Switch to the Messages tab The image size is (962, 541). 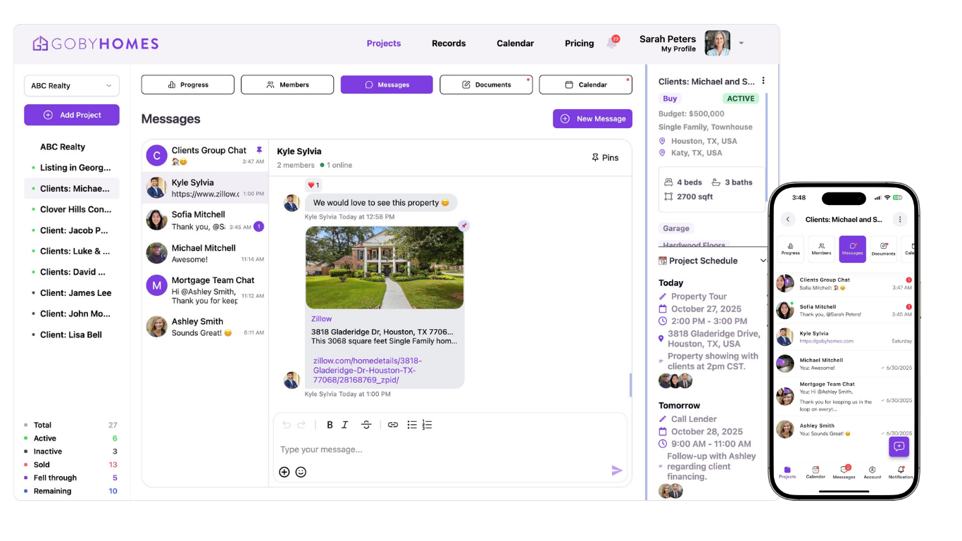(387, 85)
